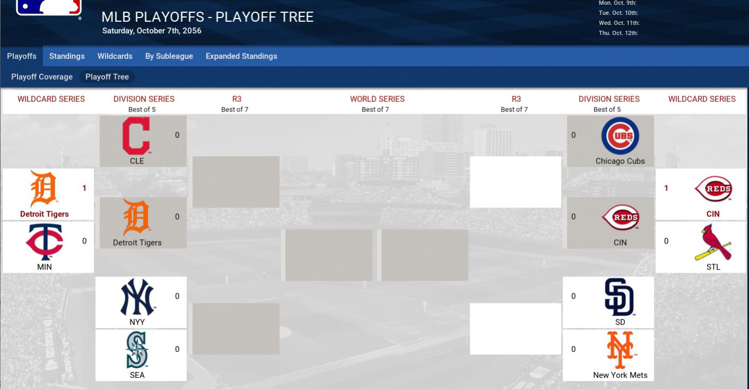Open the Expanded Standings tab
Screen dimensions: 749x389
pyautogui.click(x=241, y=56)
